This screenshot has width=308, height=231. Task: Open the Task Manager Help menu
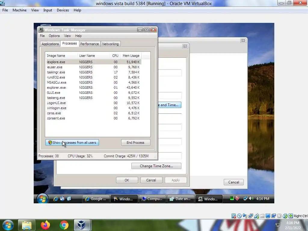coord(79,36)
